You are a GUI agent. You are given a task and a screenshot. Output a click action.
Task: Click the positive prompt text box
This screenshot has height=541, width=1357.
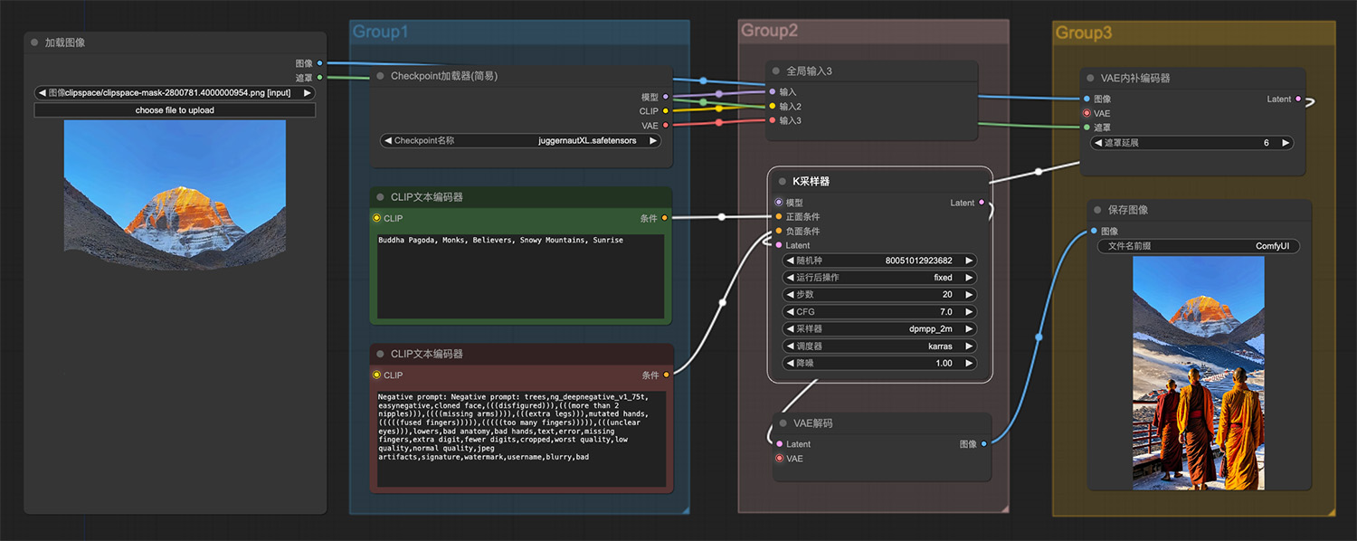coord(520,274)
